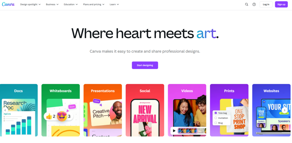Click the heart-eyes emoji on Whiteboards card
The width and height of the screenshot is (292, 143).
point(62,116)
